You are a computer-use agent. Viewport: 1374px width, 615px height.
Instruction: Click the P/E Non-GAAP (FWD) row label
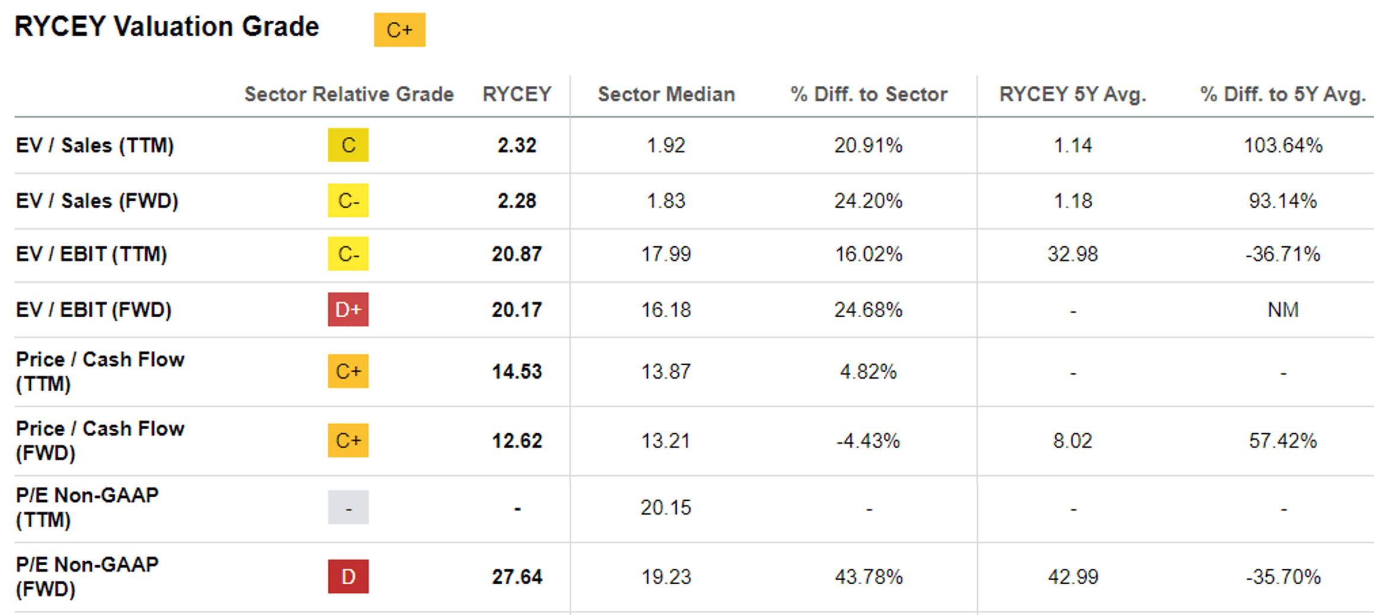coord(87,577)
